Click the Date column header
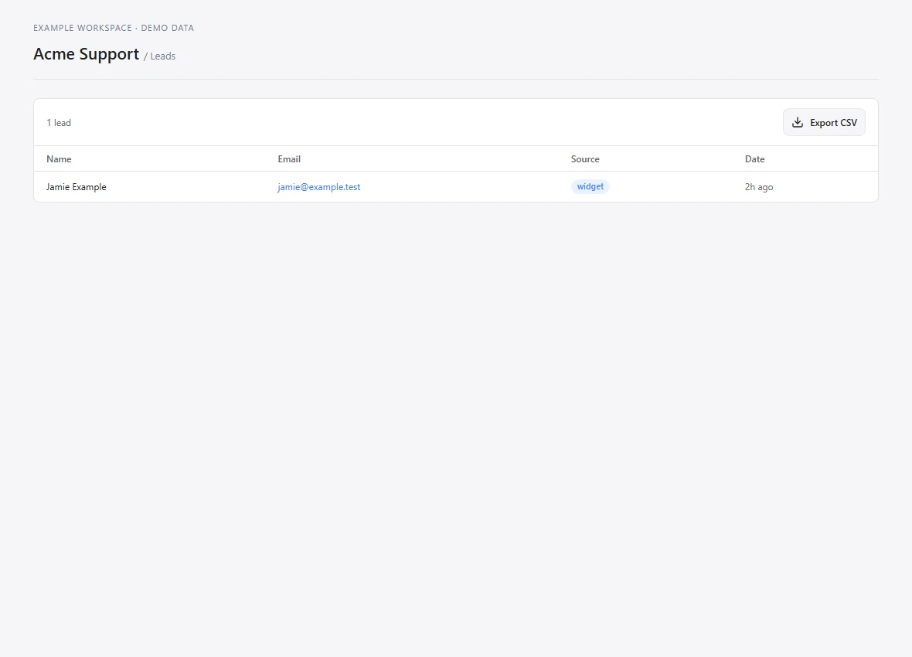This screenshot has height=657, width=912. (754, 159)
